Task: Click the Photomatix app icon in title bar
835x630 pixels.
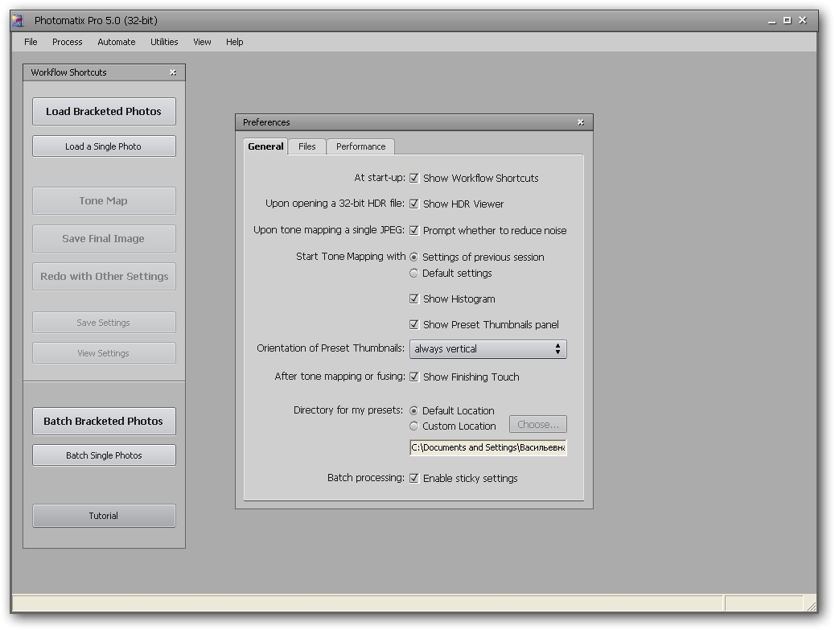Action: (18, 21)
